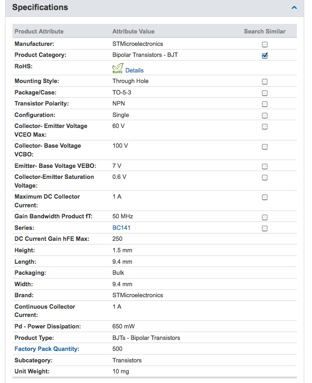Select the Emitter-Base Voltage 7 V checkbox
312x383 pixels.
tap(265, 167)
